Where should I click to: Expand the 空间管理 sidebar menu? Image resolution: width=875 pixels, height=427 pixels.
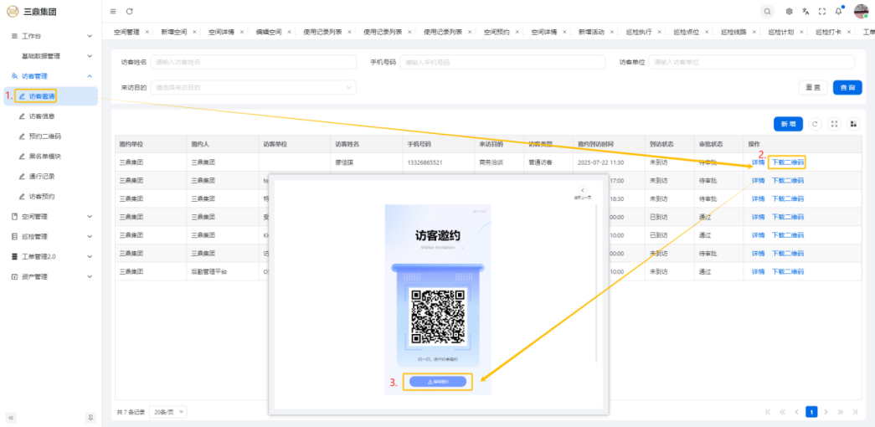click(50, 217)
